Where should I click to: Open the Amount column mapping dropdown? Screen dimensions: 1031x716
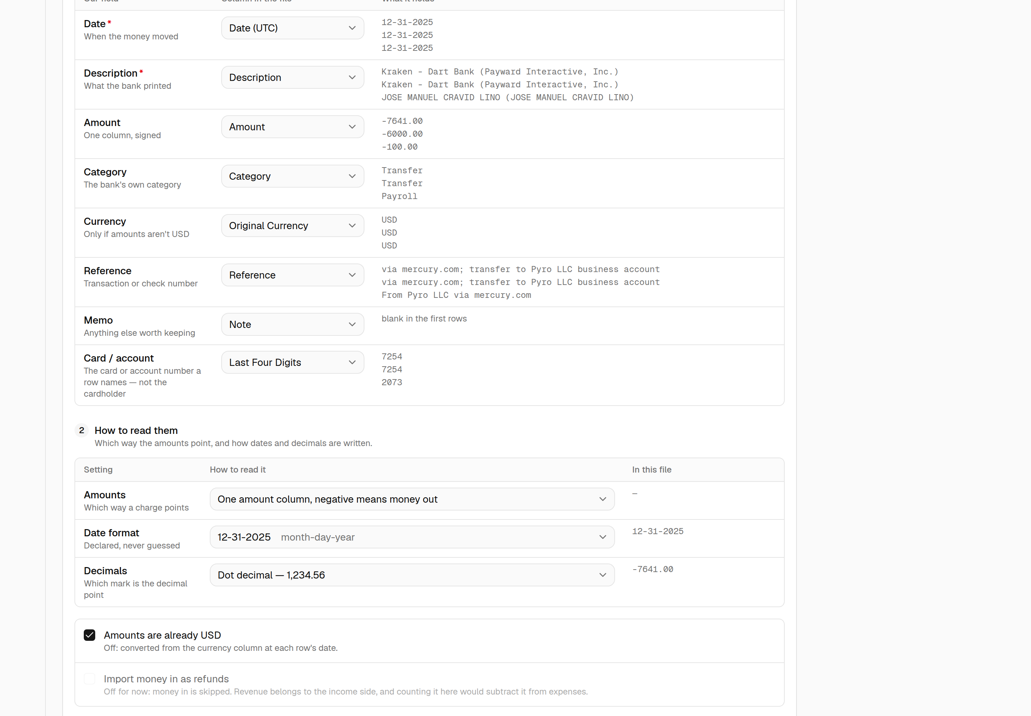(292, 126)
